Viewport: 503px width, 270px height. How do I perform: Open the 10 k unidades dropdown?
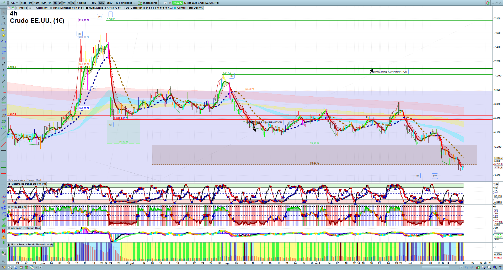[x=125, y=3]
